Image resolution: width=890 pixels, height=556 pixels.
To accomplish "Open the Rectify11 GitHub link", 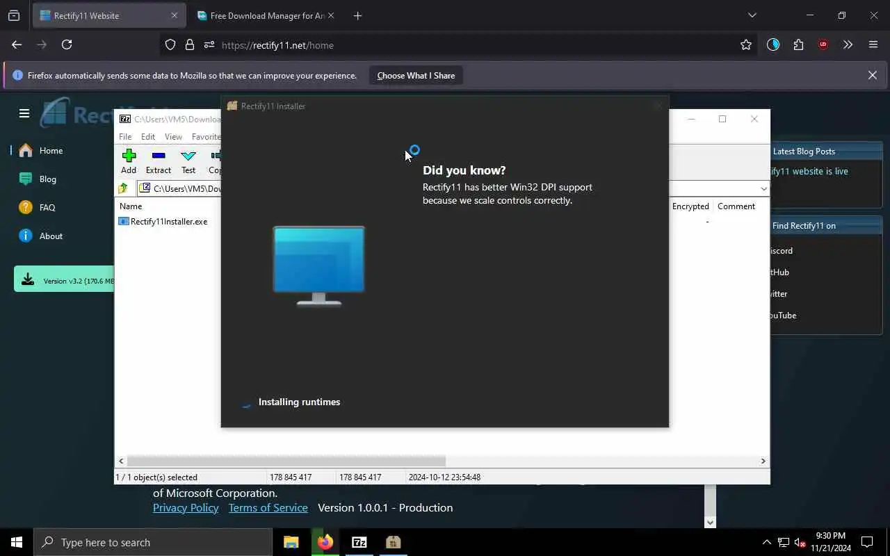I will [x=780, y=272].
